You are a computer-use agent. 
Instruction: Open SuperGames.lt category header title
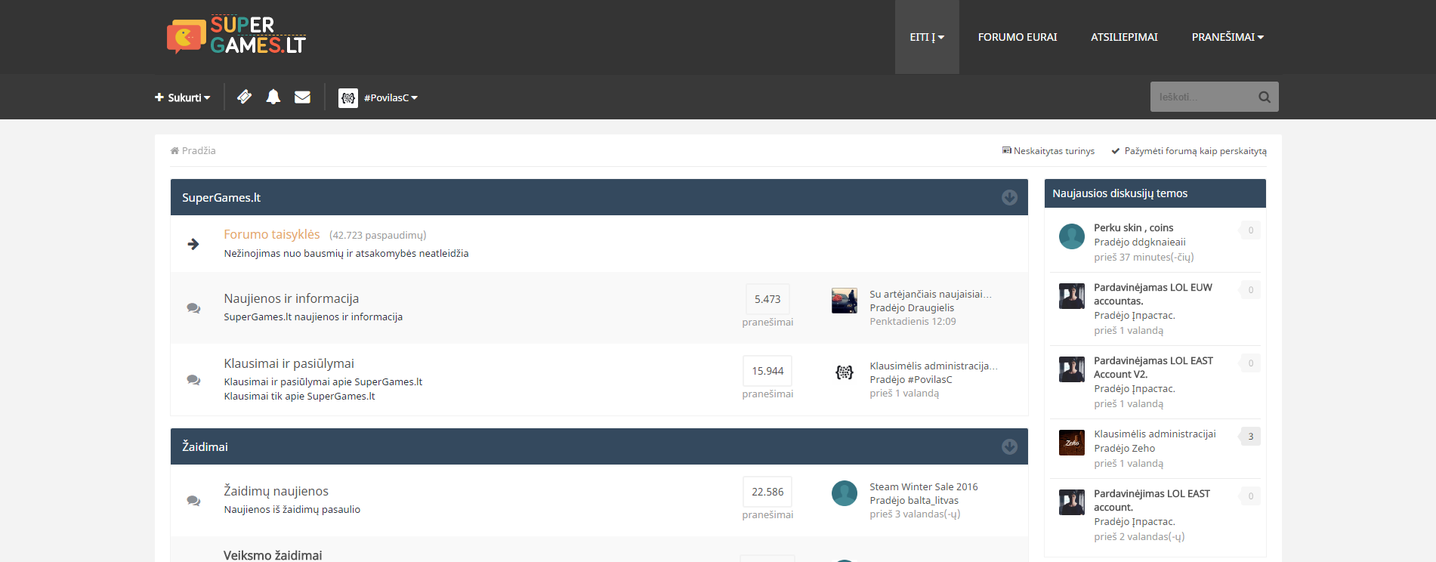[x=221, y=197]
